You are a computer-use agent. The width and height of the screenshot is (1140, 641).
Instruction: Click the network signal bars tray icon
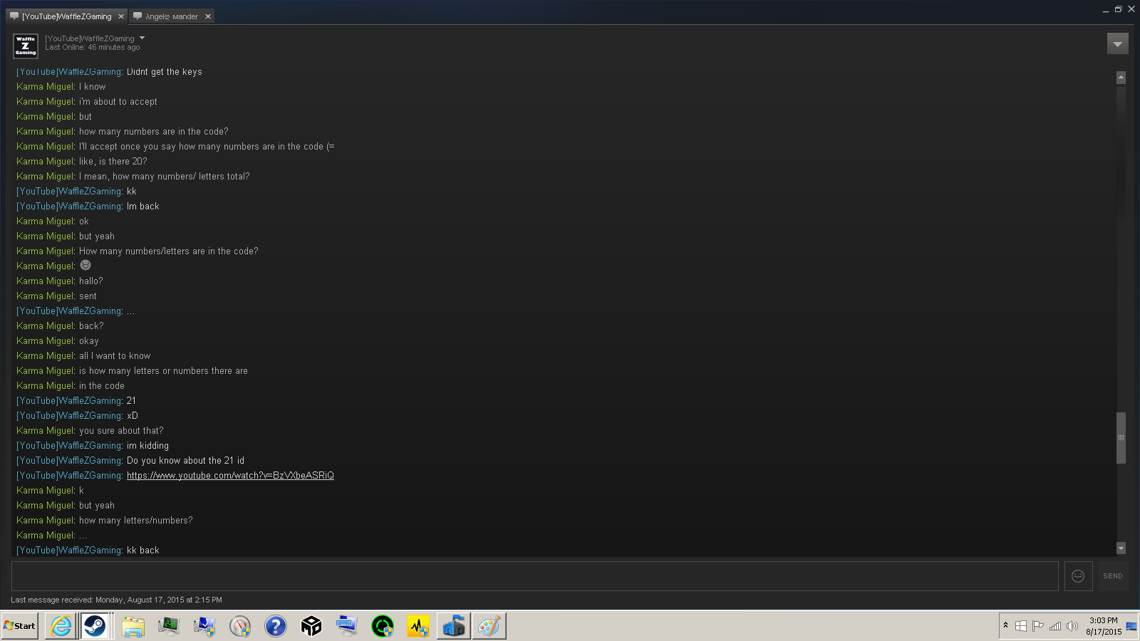tap(1055, 626)
